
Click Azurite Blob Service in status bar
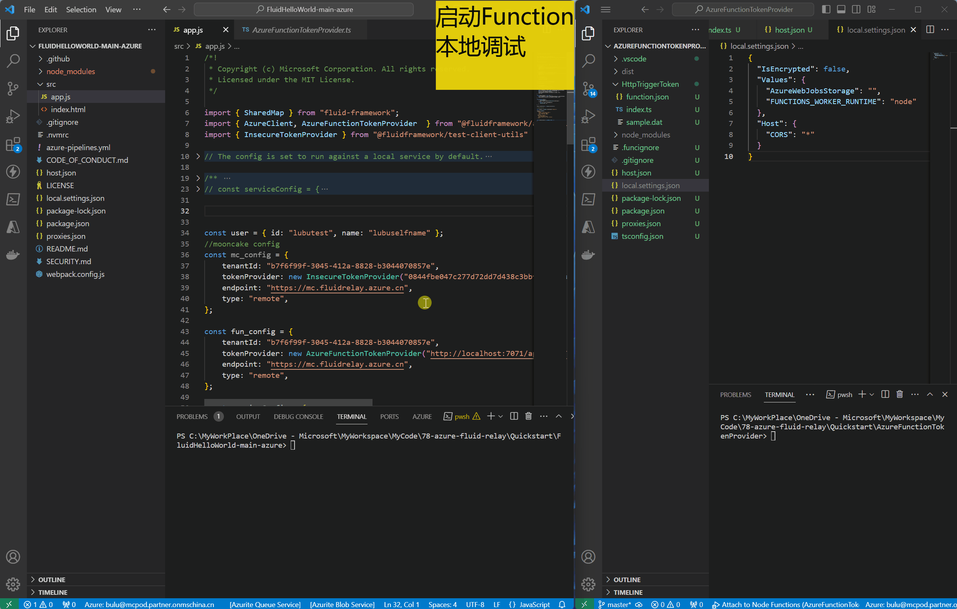(342, 604)
